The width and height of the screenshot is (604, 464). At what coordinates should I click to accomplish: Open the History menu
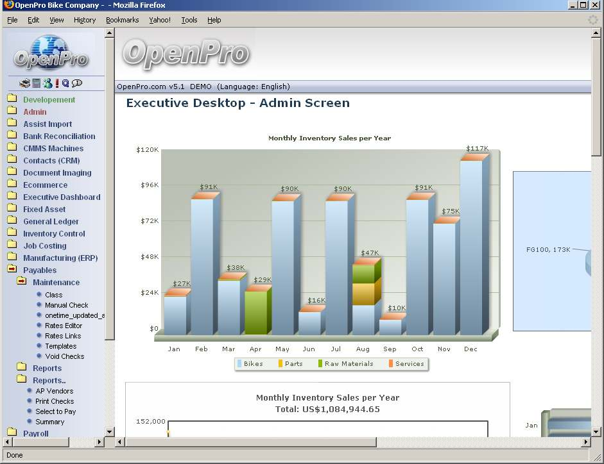(x=84, y=20)
